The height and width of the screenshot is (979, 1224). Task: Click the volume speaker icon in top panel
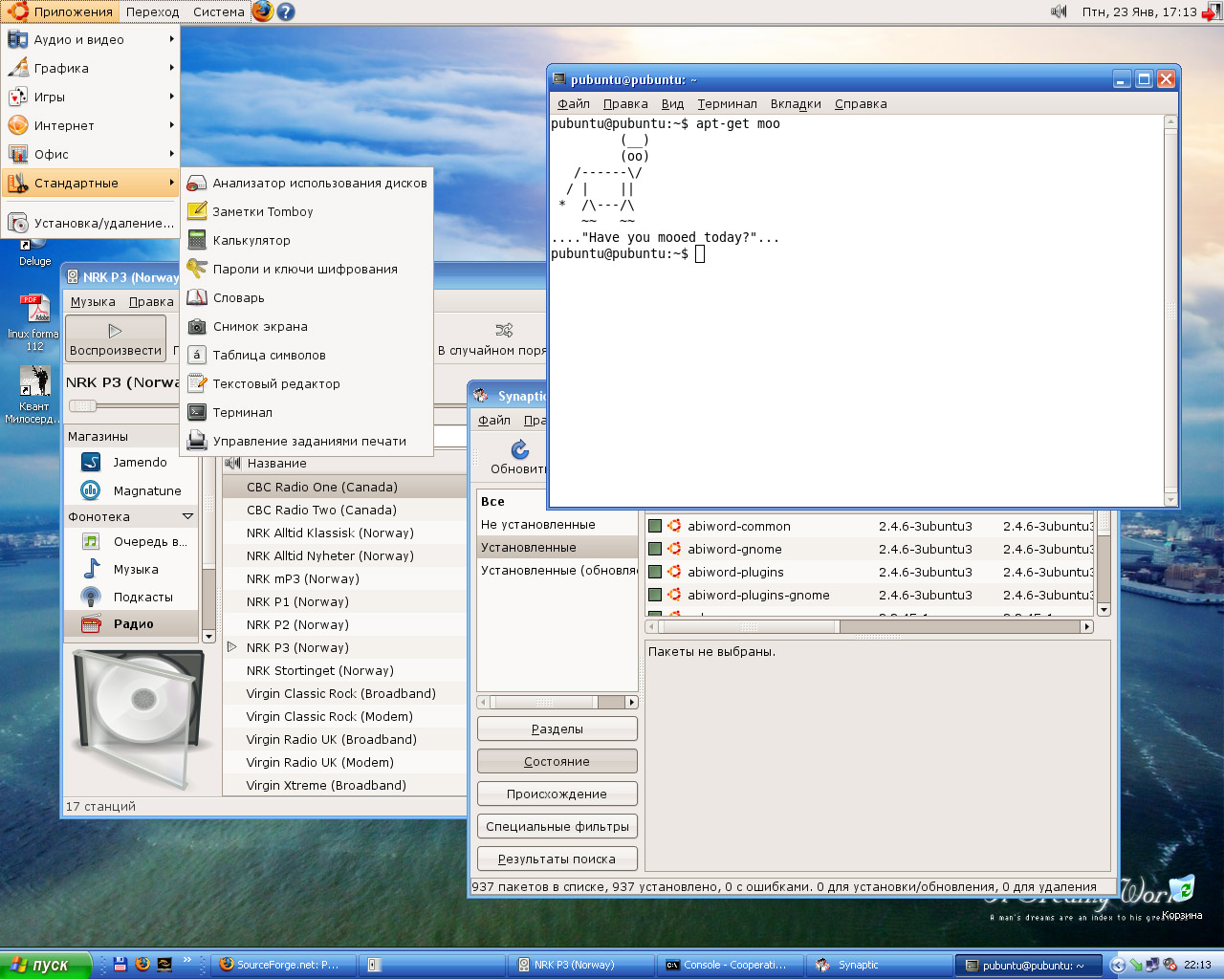click(x=1059, y=11)
